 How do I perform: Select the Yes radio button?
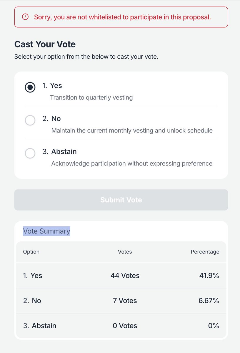pos(30,87)
